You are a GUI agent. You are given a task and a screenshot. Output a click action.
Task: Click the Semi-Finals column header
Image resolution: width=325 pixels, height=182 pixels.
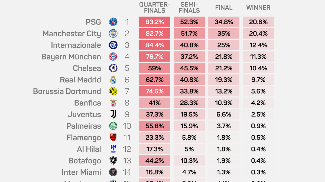click(189, 8)
